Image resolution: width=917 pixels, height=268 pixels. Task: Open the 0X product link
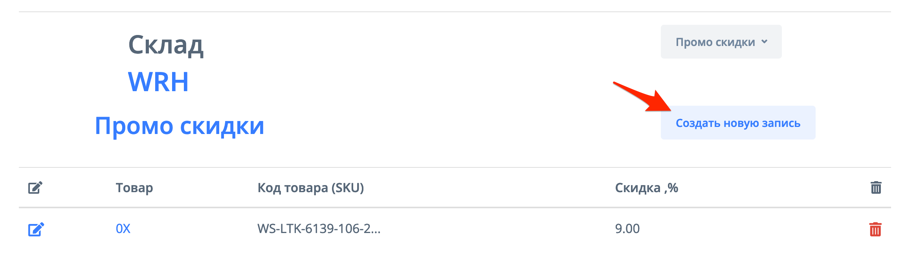[123, 229]
